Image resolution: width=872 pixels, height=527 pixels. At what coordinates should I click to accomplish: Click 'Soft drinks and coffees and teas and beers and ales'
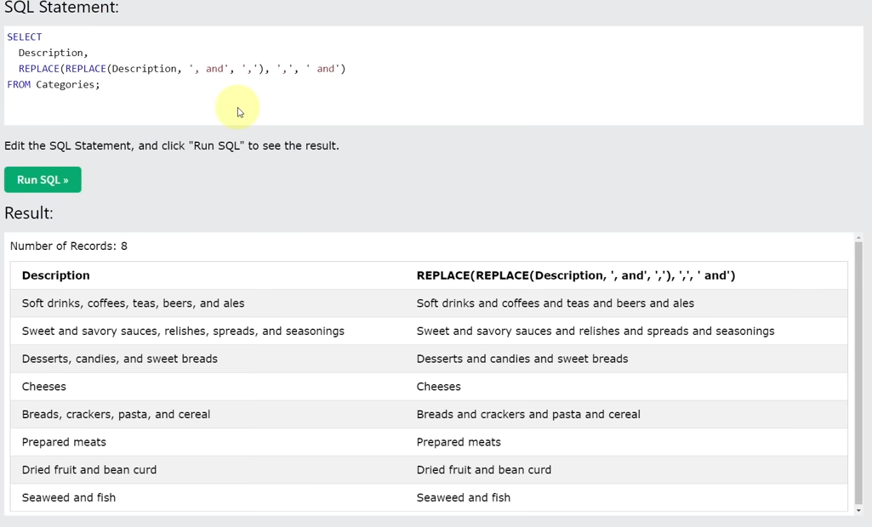pyautogui.click(x=555, y=303)
